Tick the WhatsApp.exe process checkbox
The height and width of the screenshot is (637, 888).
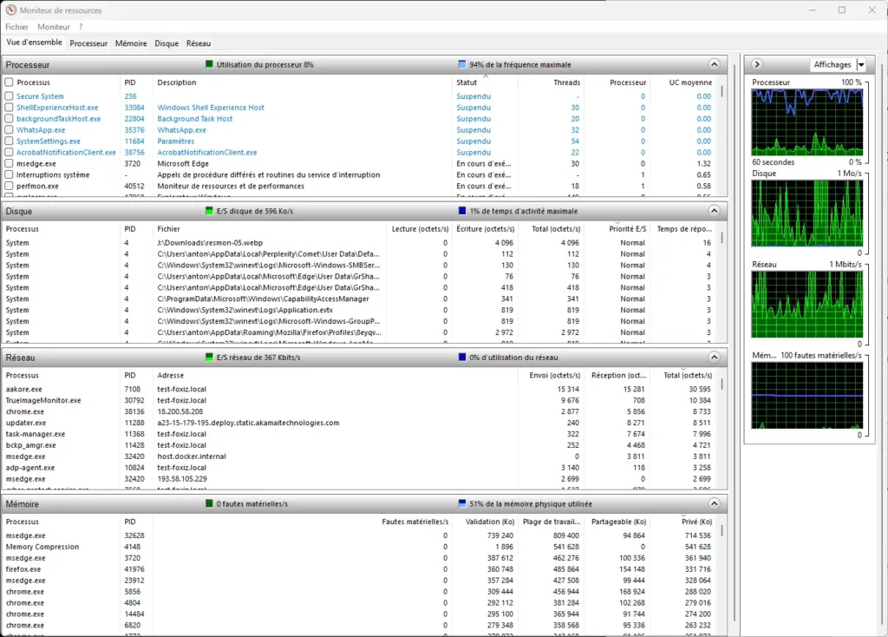[9, 130]
